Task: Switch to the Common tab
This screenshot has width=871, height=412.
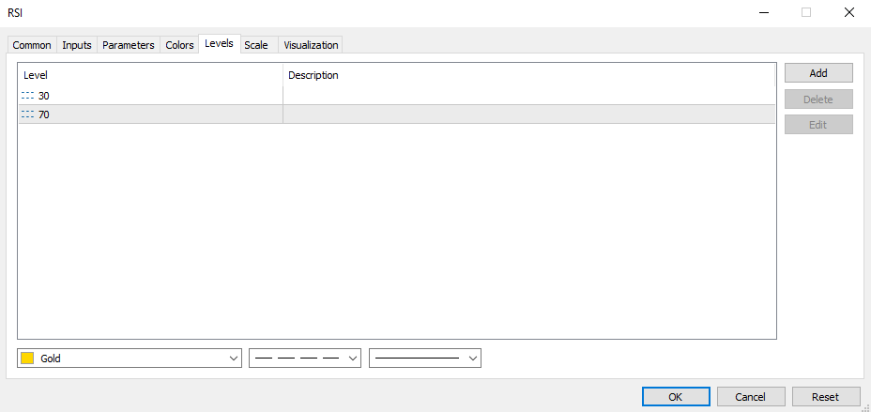Action: tap(32, 45)
